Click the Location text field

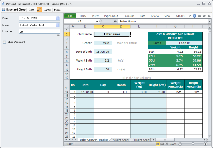coord(39,31)
